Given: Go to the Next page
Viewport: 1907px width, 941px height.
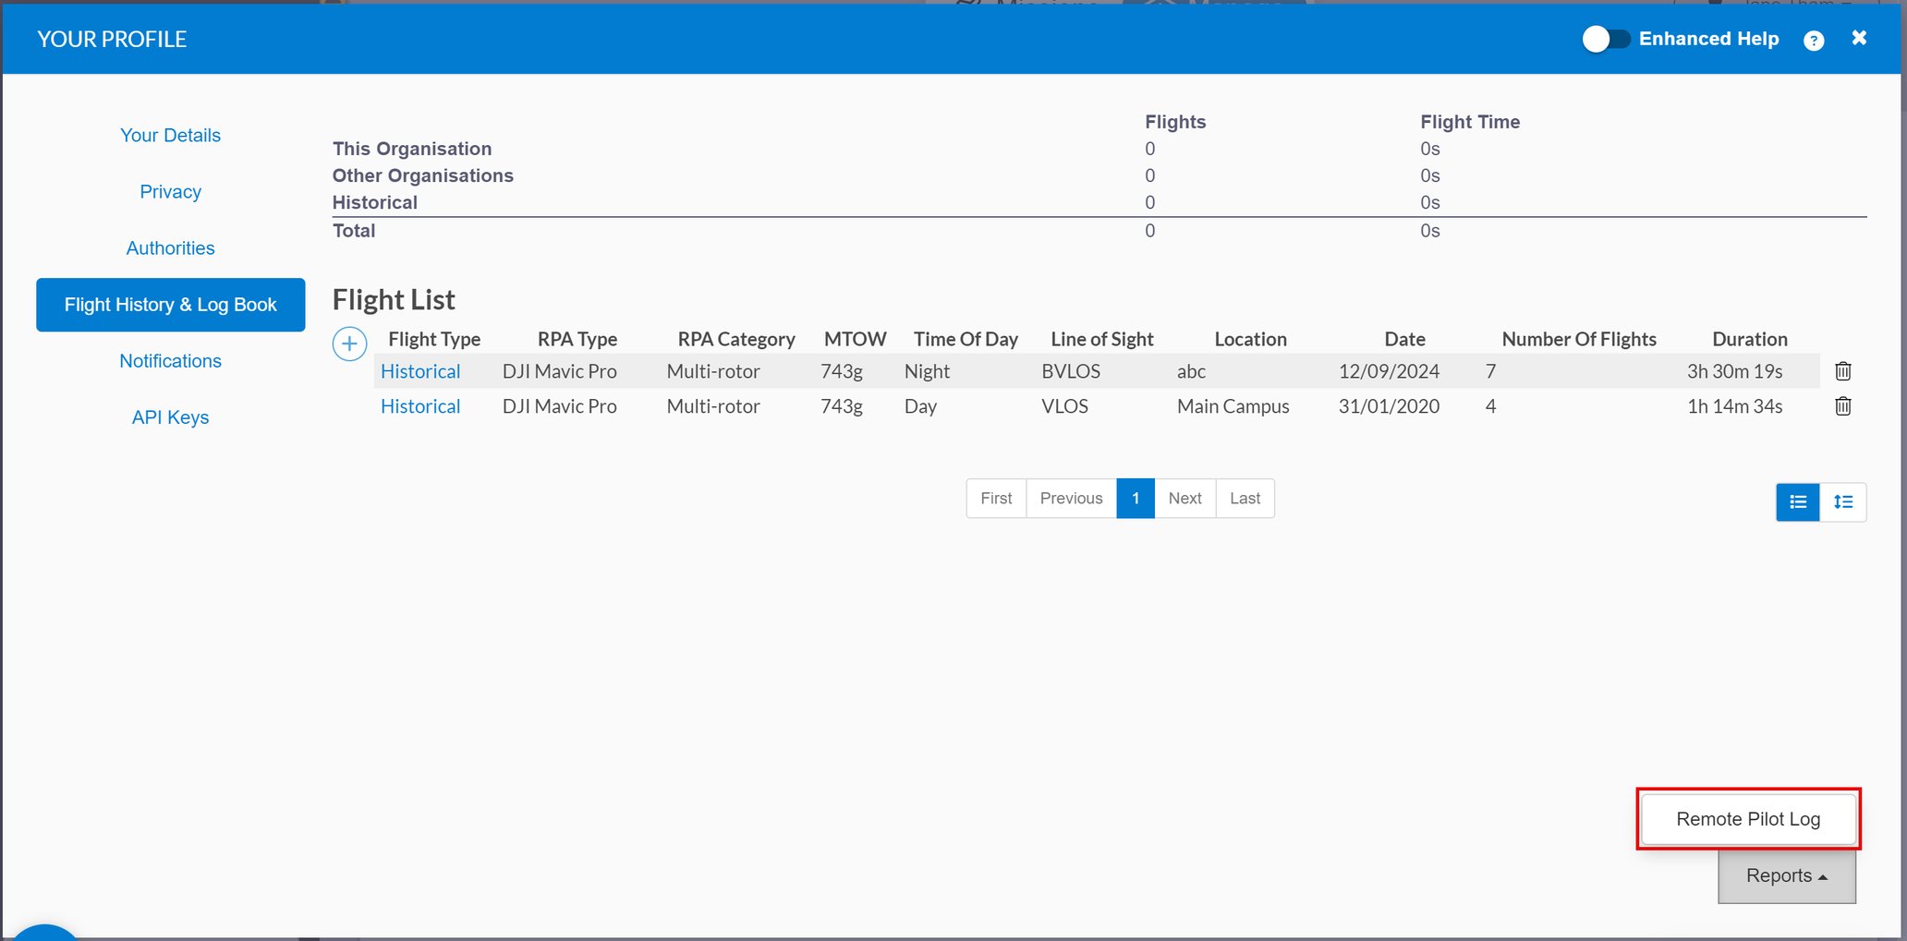Looking at the screenshot, I should point(1184,499).
